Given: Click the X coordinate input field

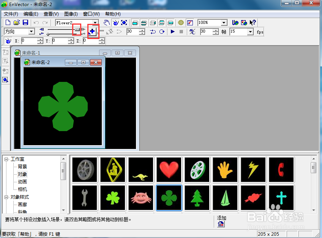Looking at the screenshot, I should pos(29,41).
